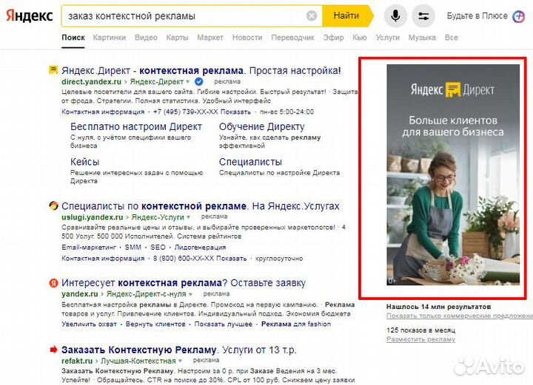The image size is (533, 385).
Task: Expand dropdown arrow next to Лучшая-Контекстная
Action: [x=180, y=361]
